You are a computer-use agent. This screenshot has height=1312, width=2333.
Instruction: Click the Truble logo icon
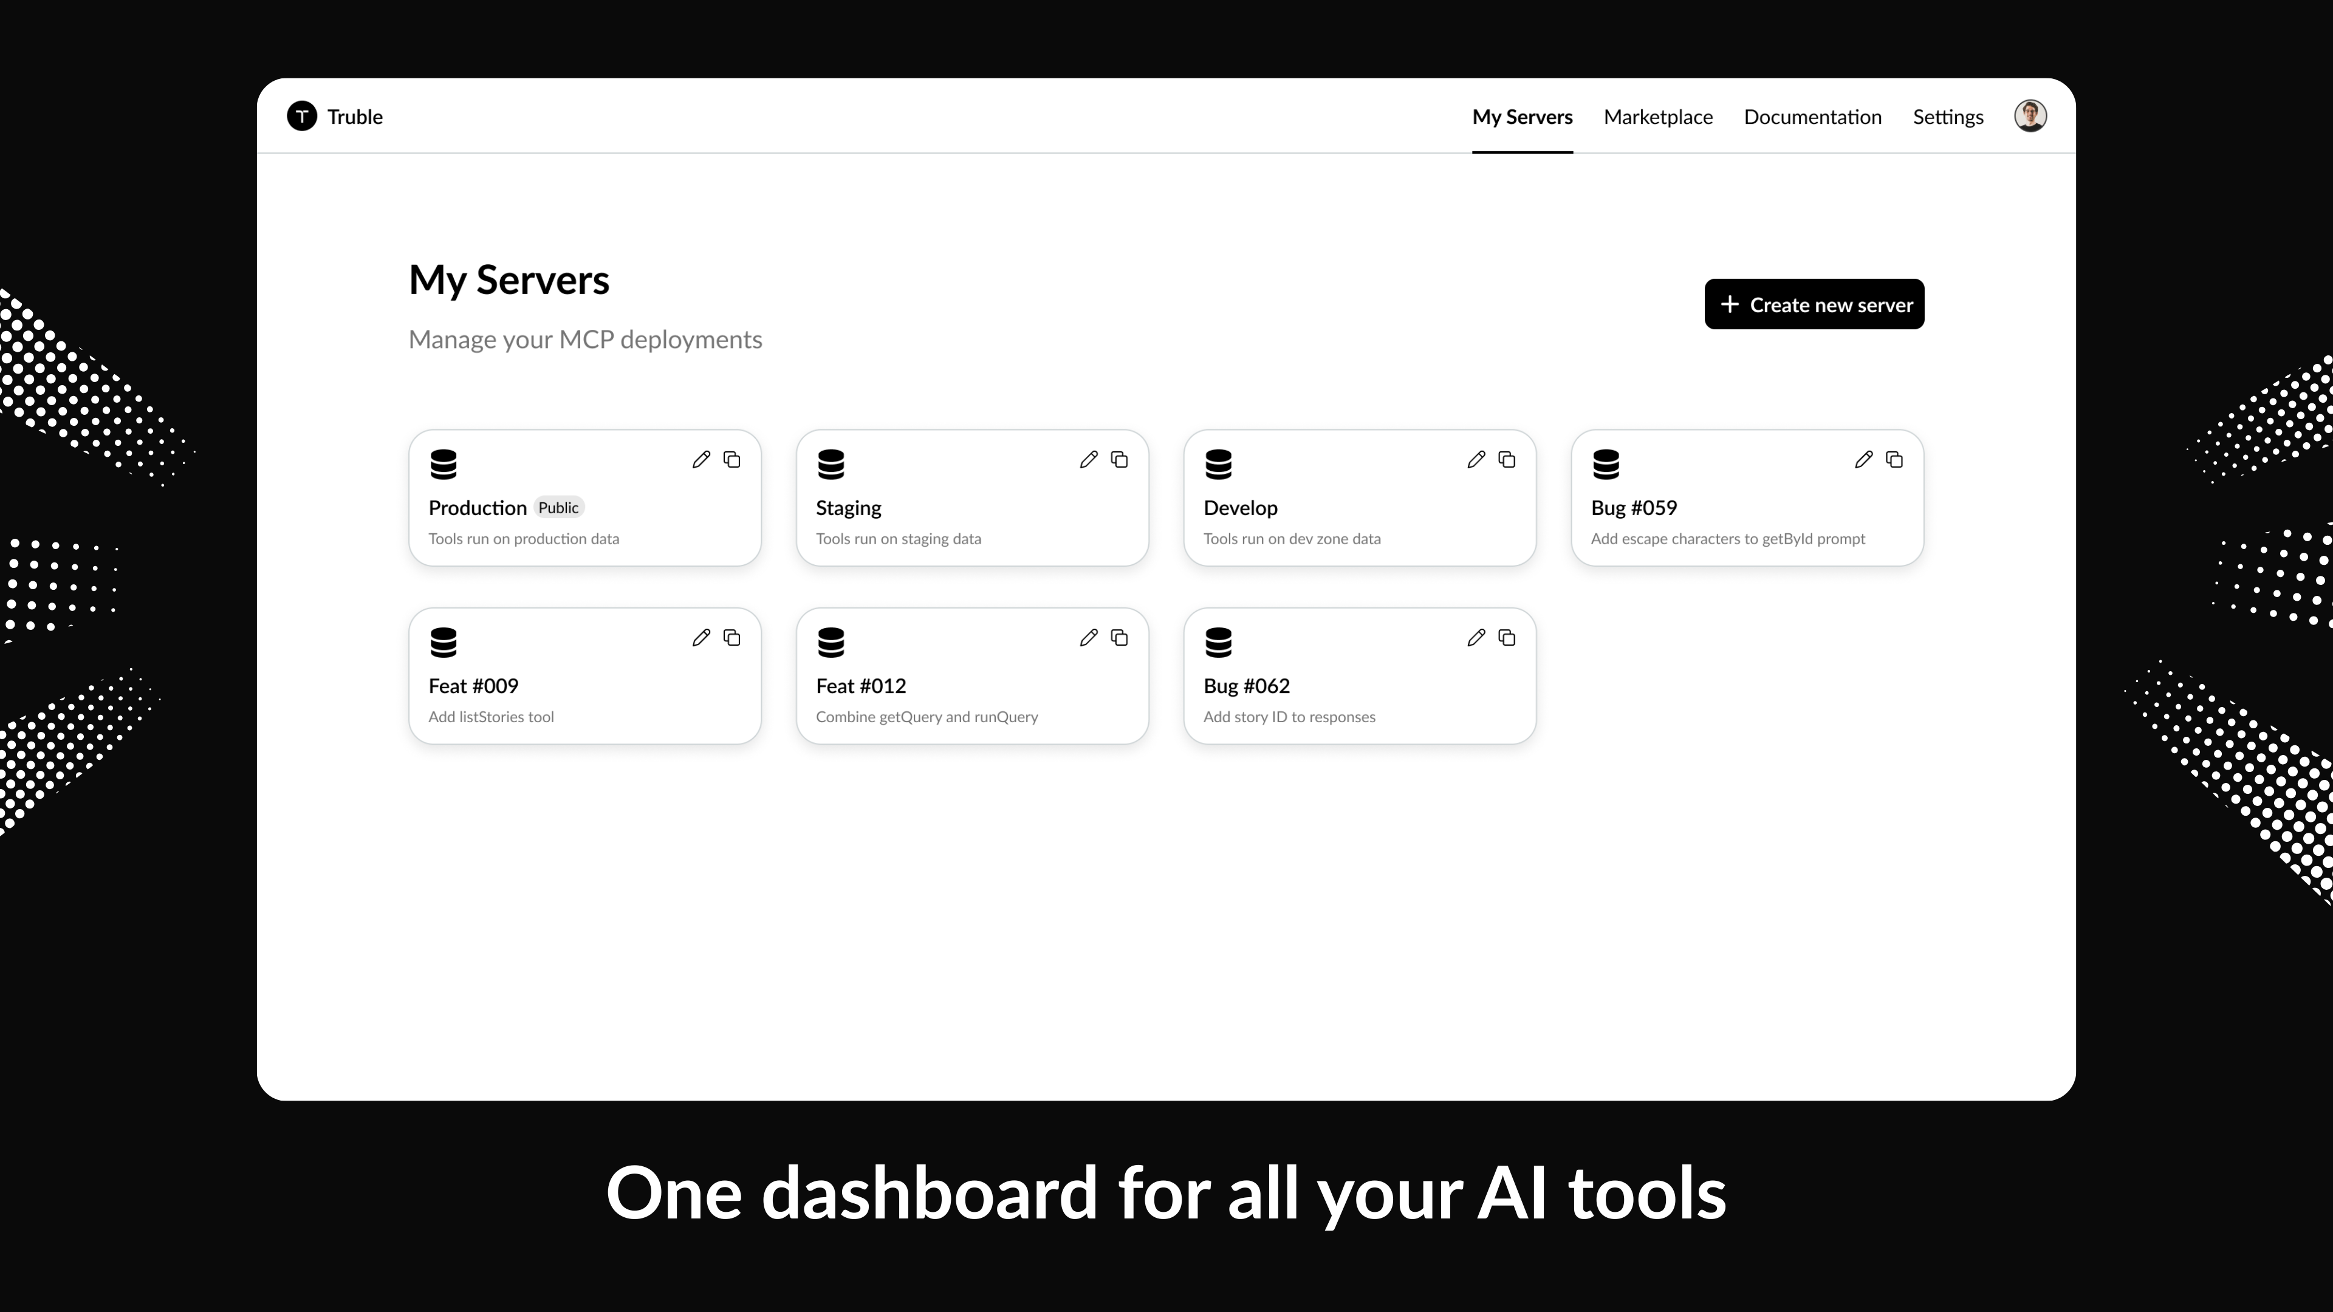tap(303, 116)
